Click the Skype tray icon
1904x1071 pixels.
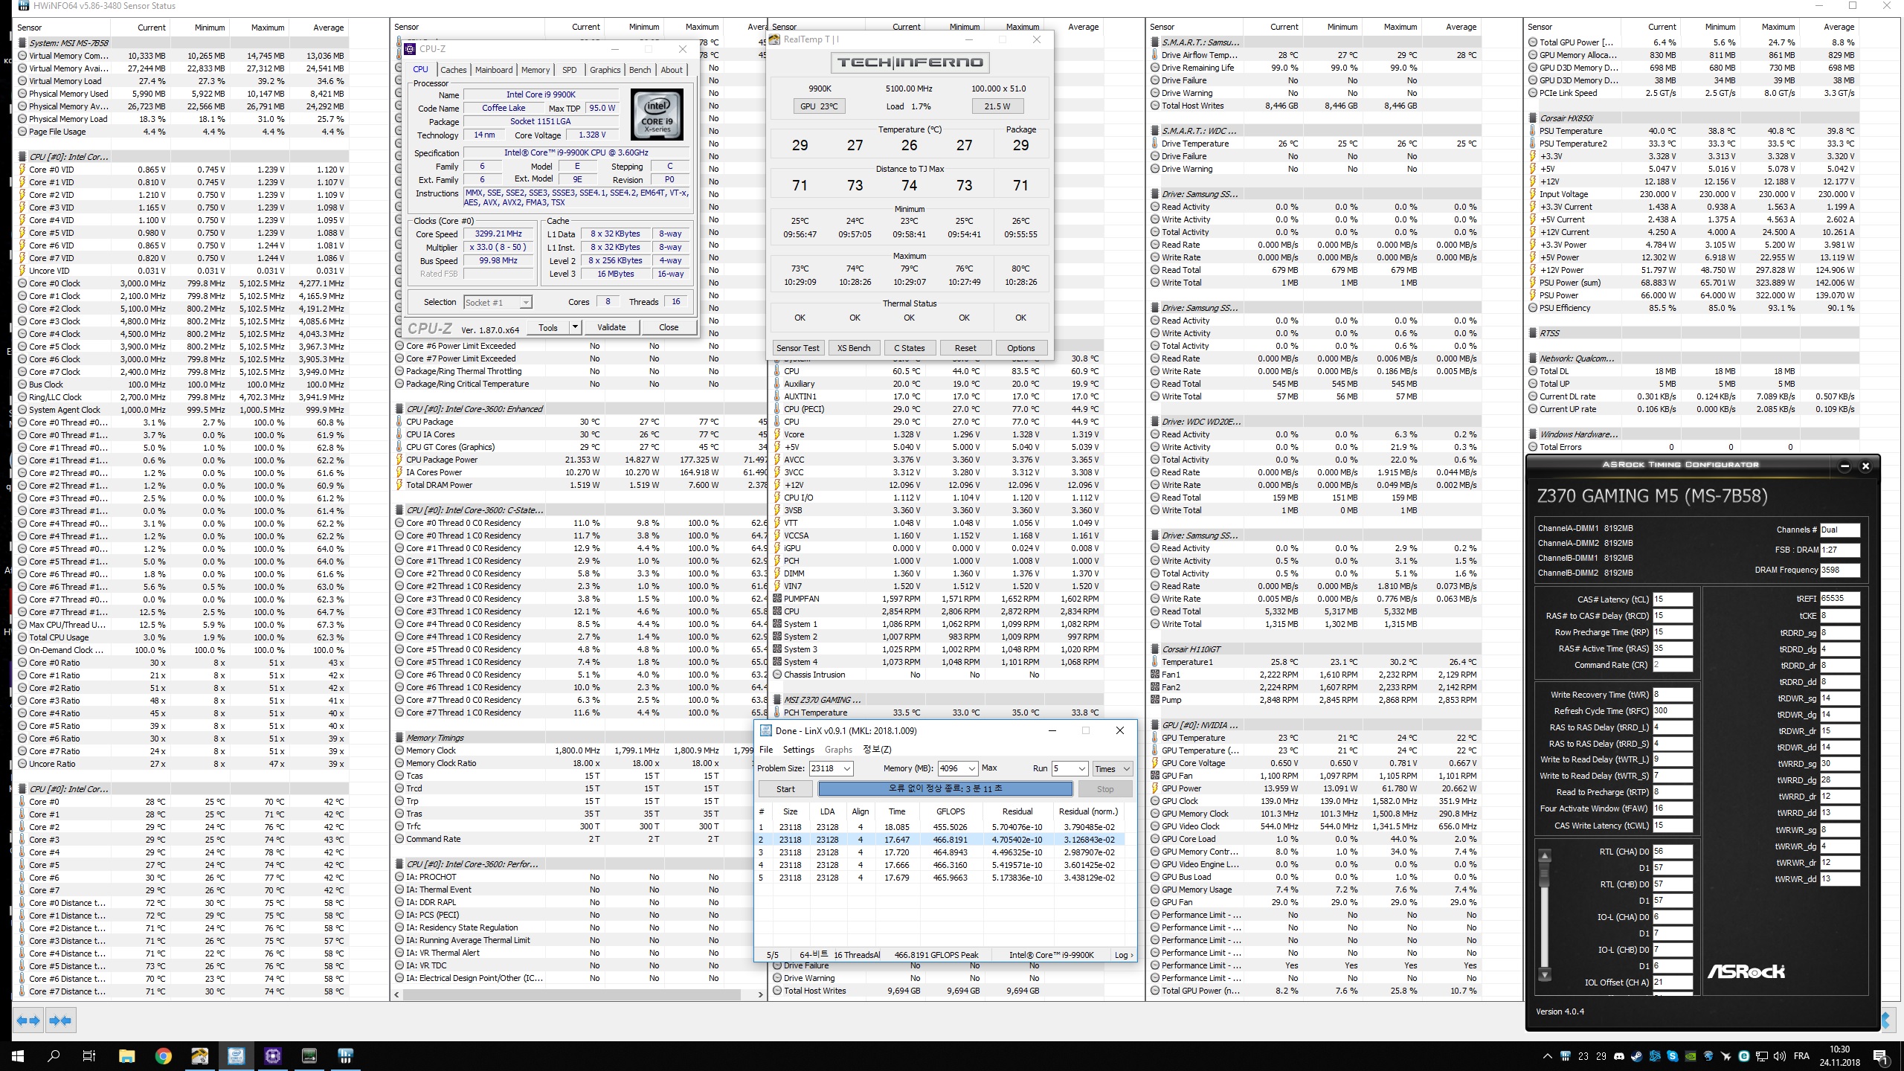[x=1672, y=1056]
